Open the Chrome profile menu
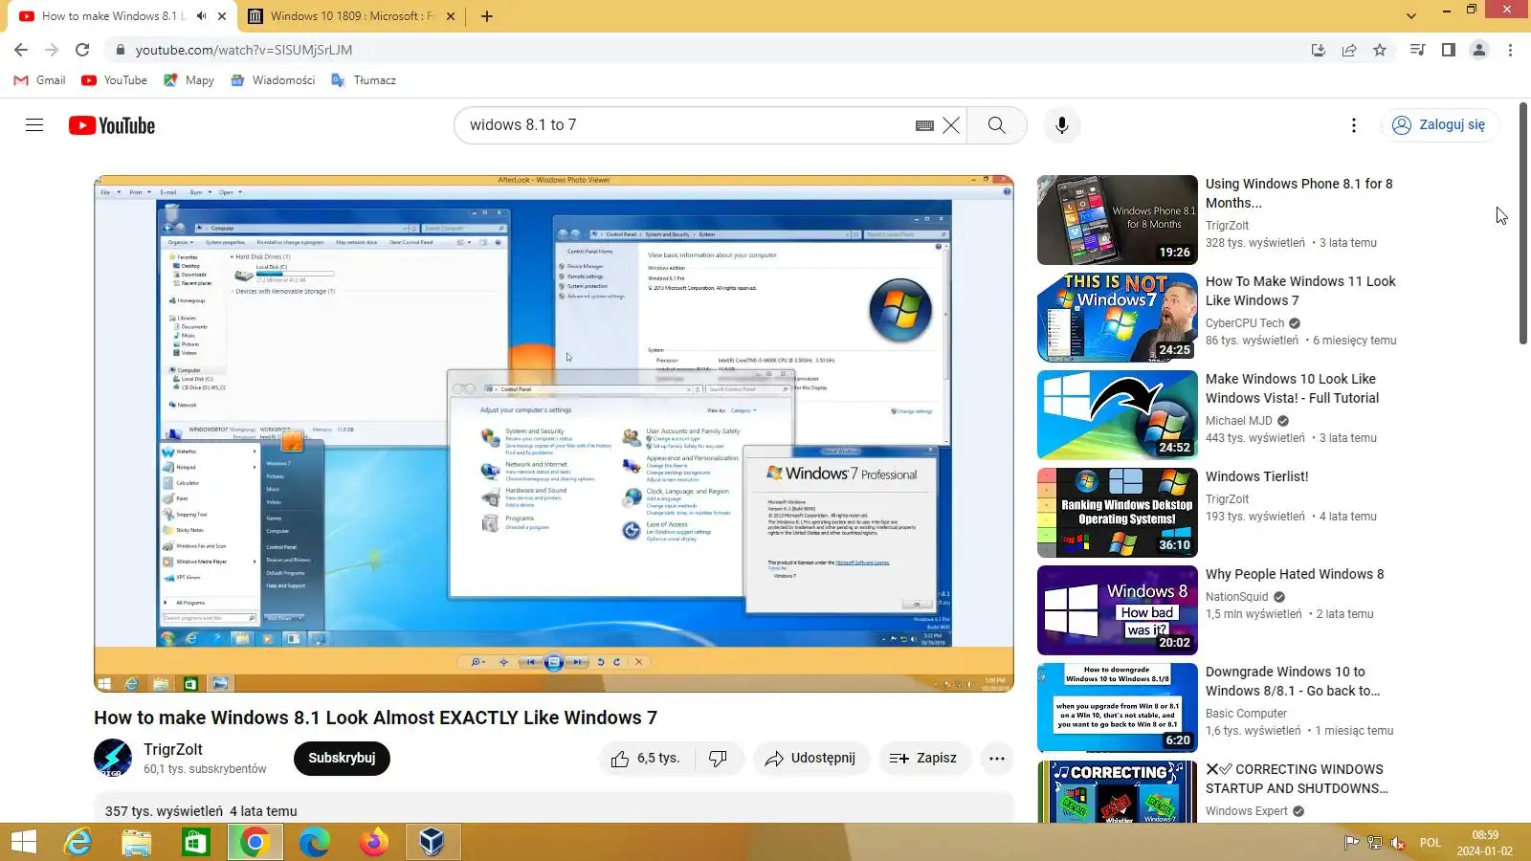 click(x=1479, y=50)
